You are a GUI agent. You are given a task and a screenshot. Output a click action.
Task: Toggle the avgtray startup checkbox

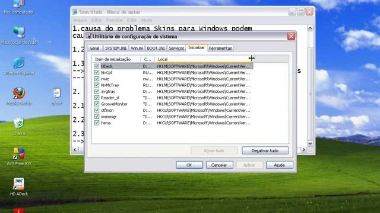click(97, 91)
